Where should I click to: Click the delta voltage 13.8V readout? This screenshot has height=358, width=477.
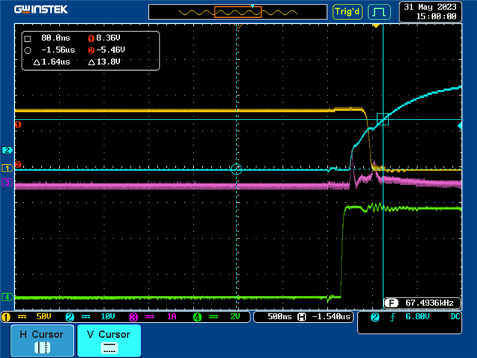click(x=104, y=62)
